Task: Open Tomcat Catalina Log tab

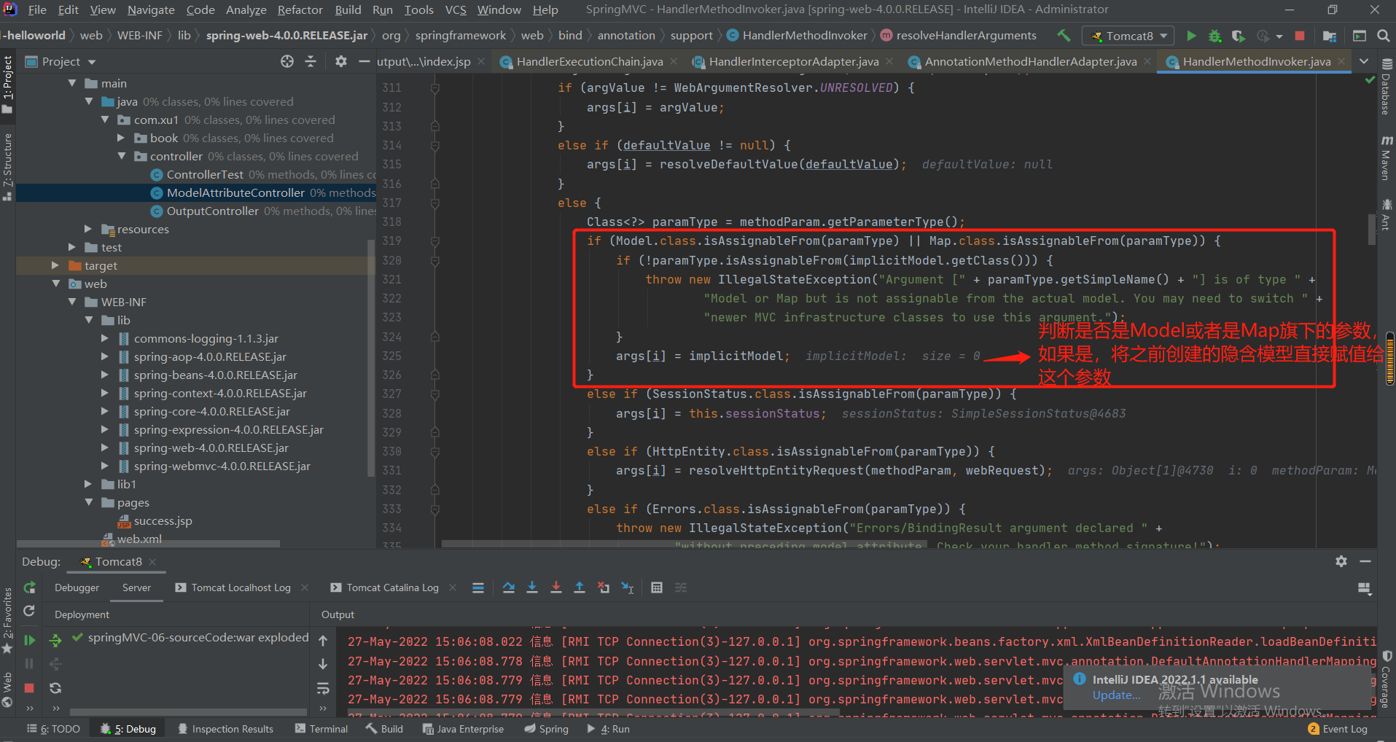Action: pos(392,587)
